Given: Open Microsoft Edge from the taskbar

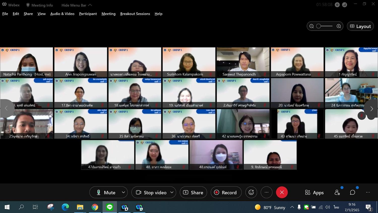Looking at the screenshot, I should click(x=65, y=207).
